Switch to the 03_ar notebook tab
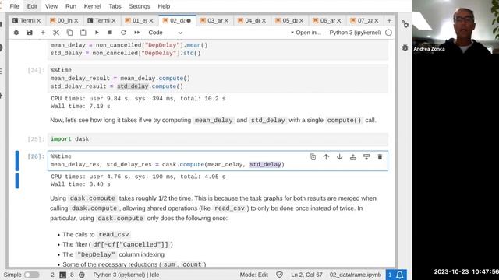This screenshot has height=280, width=499. 214,21
